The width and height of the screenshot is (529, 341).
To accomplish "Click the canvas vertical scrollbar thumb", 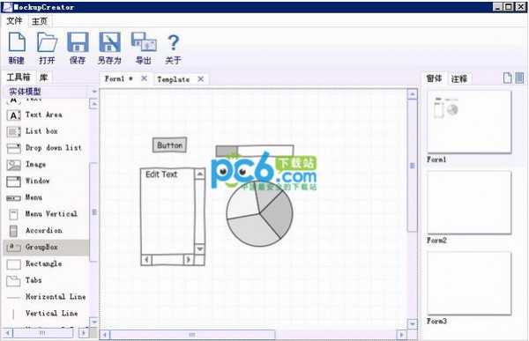I will (413, 166).
